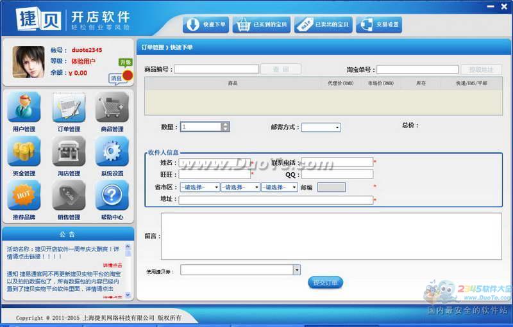This screenshot has height=327, width=513.
Task: Open the city 请选择 dropdown
Action: click(240, 187)
